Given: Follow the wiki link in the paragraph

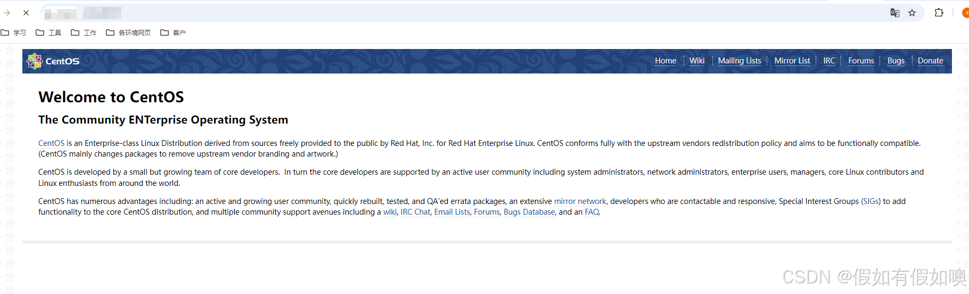Looking at the screenshot, I should pyautogui.click(x=390, y=212).
